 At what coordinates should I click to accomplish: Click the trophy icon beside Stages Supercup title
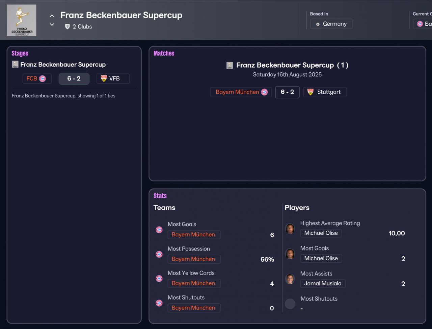pos(15,64)
